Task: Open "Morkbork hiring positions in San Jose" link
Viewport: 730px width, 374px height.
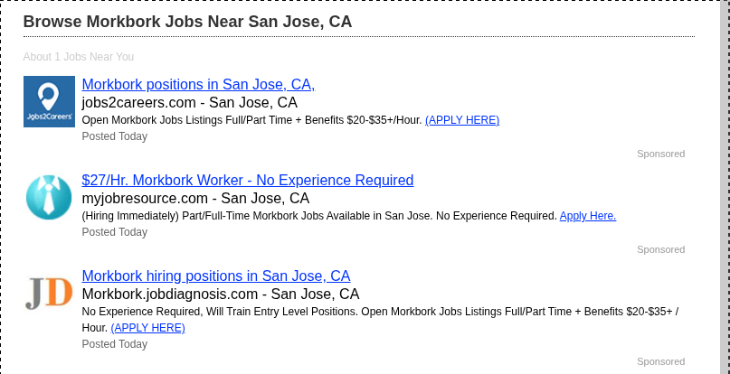Action: [x=215, y=276]
